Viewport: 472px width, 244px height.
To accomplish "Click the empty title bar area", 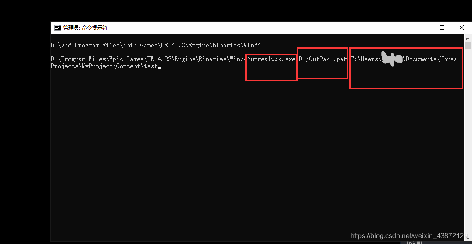I will (258, 28).
